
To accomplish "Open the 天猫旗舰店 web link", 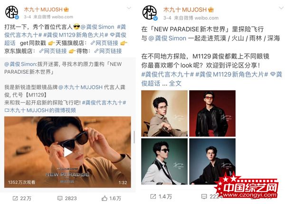I will [104, 43].
